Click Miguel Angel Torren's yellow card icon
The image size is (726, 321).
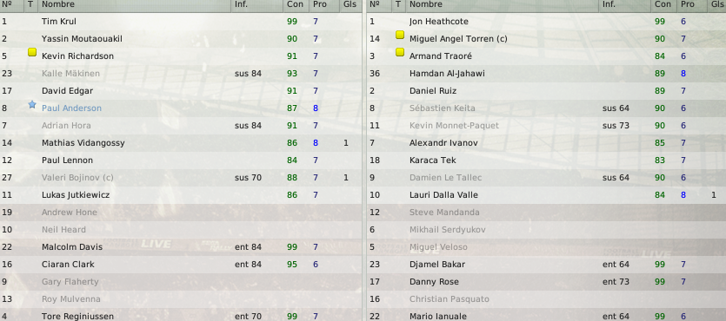(400, 35)
